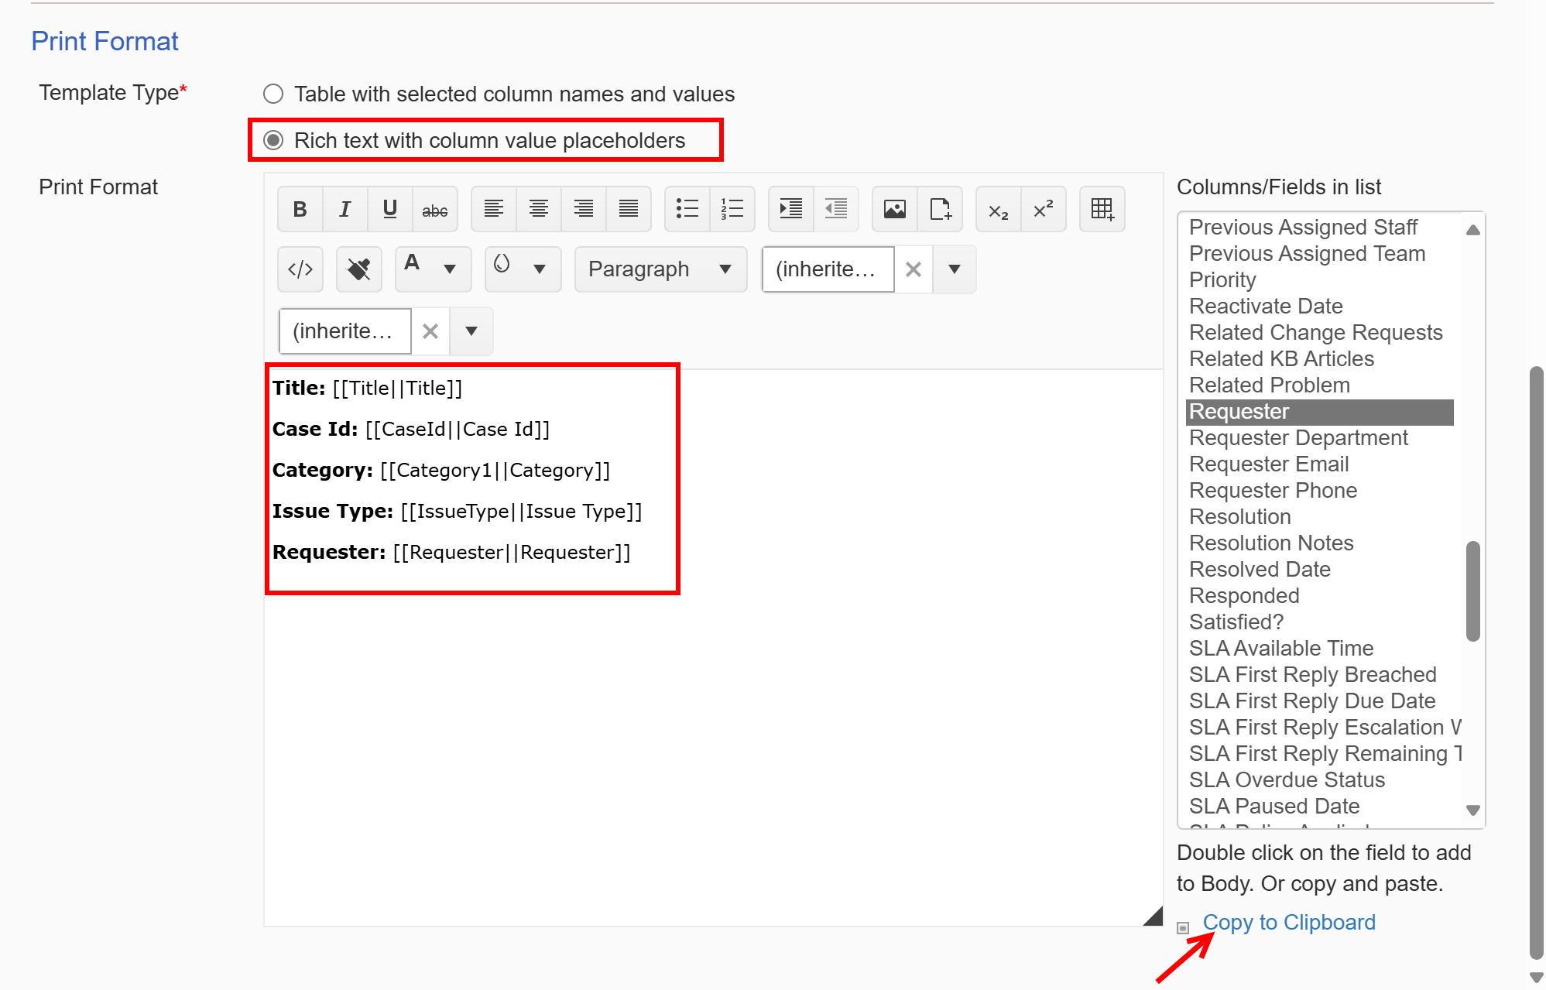Click the Copy to Clipboard link

click(1289, 923)
